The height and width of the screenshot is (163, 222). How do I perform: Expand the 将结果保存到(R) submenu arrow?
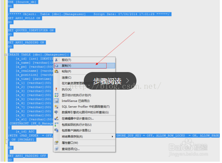(x=112, y=137)
